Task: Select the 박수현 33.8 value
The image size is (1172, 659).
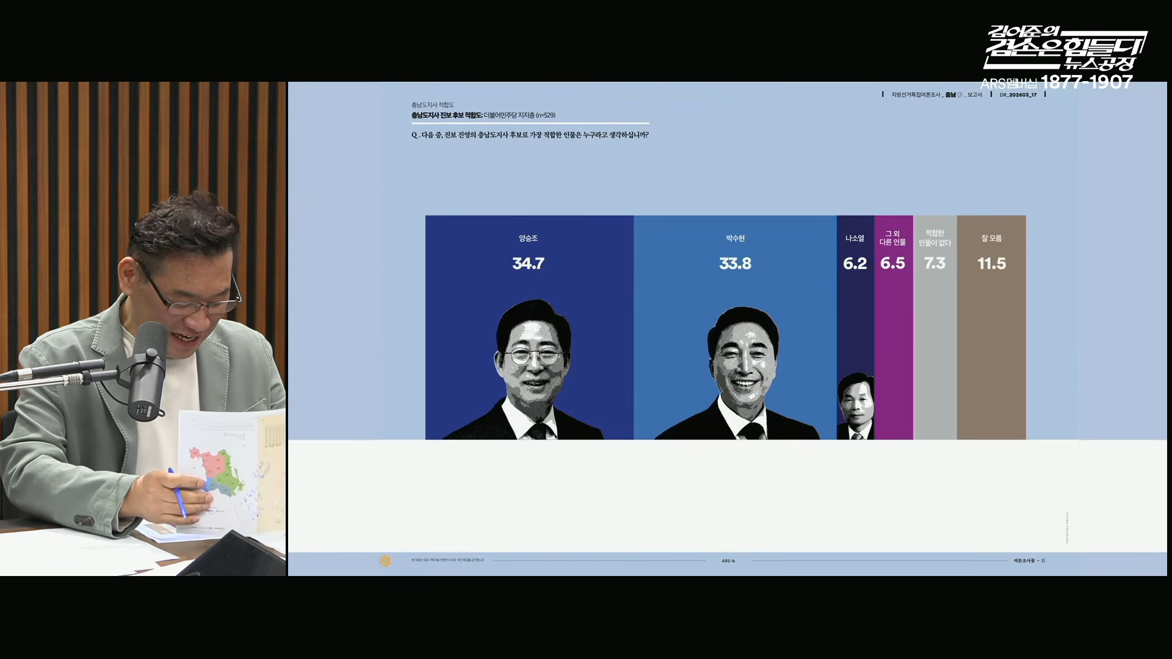Action: (x=735, y=264)
